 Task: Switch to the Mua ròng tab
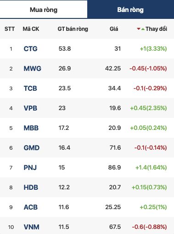(x=44, y=10)
